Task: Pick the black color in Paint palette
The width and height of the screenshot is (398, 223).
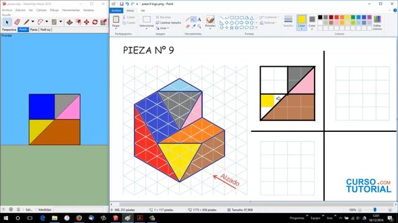Action: [320, 17]
